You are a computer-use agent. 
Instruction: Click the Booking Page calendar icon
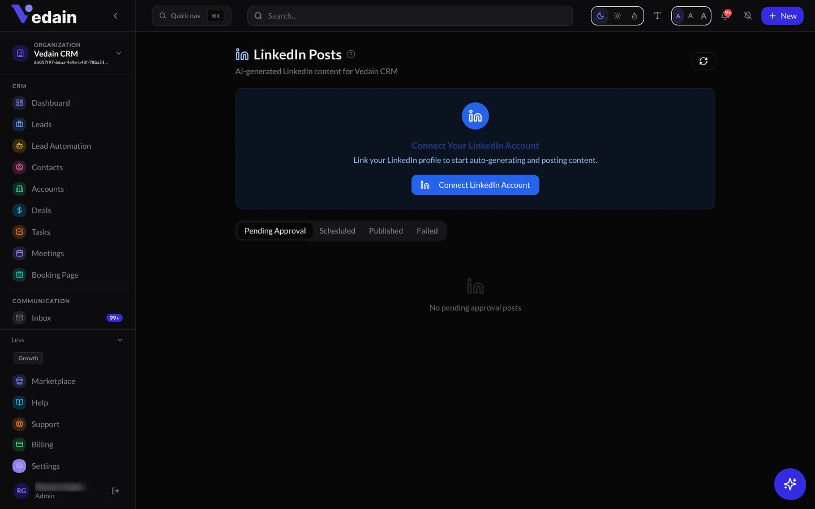19,275
